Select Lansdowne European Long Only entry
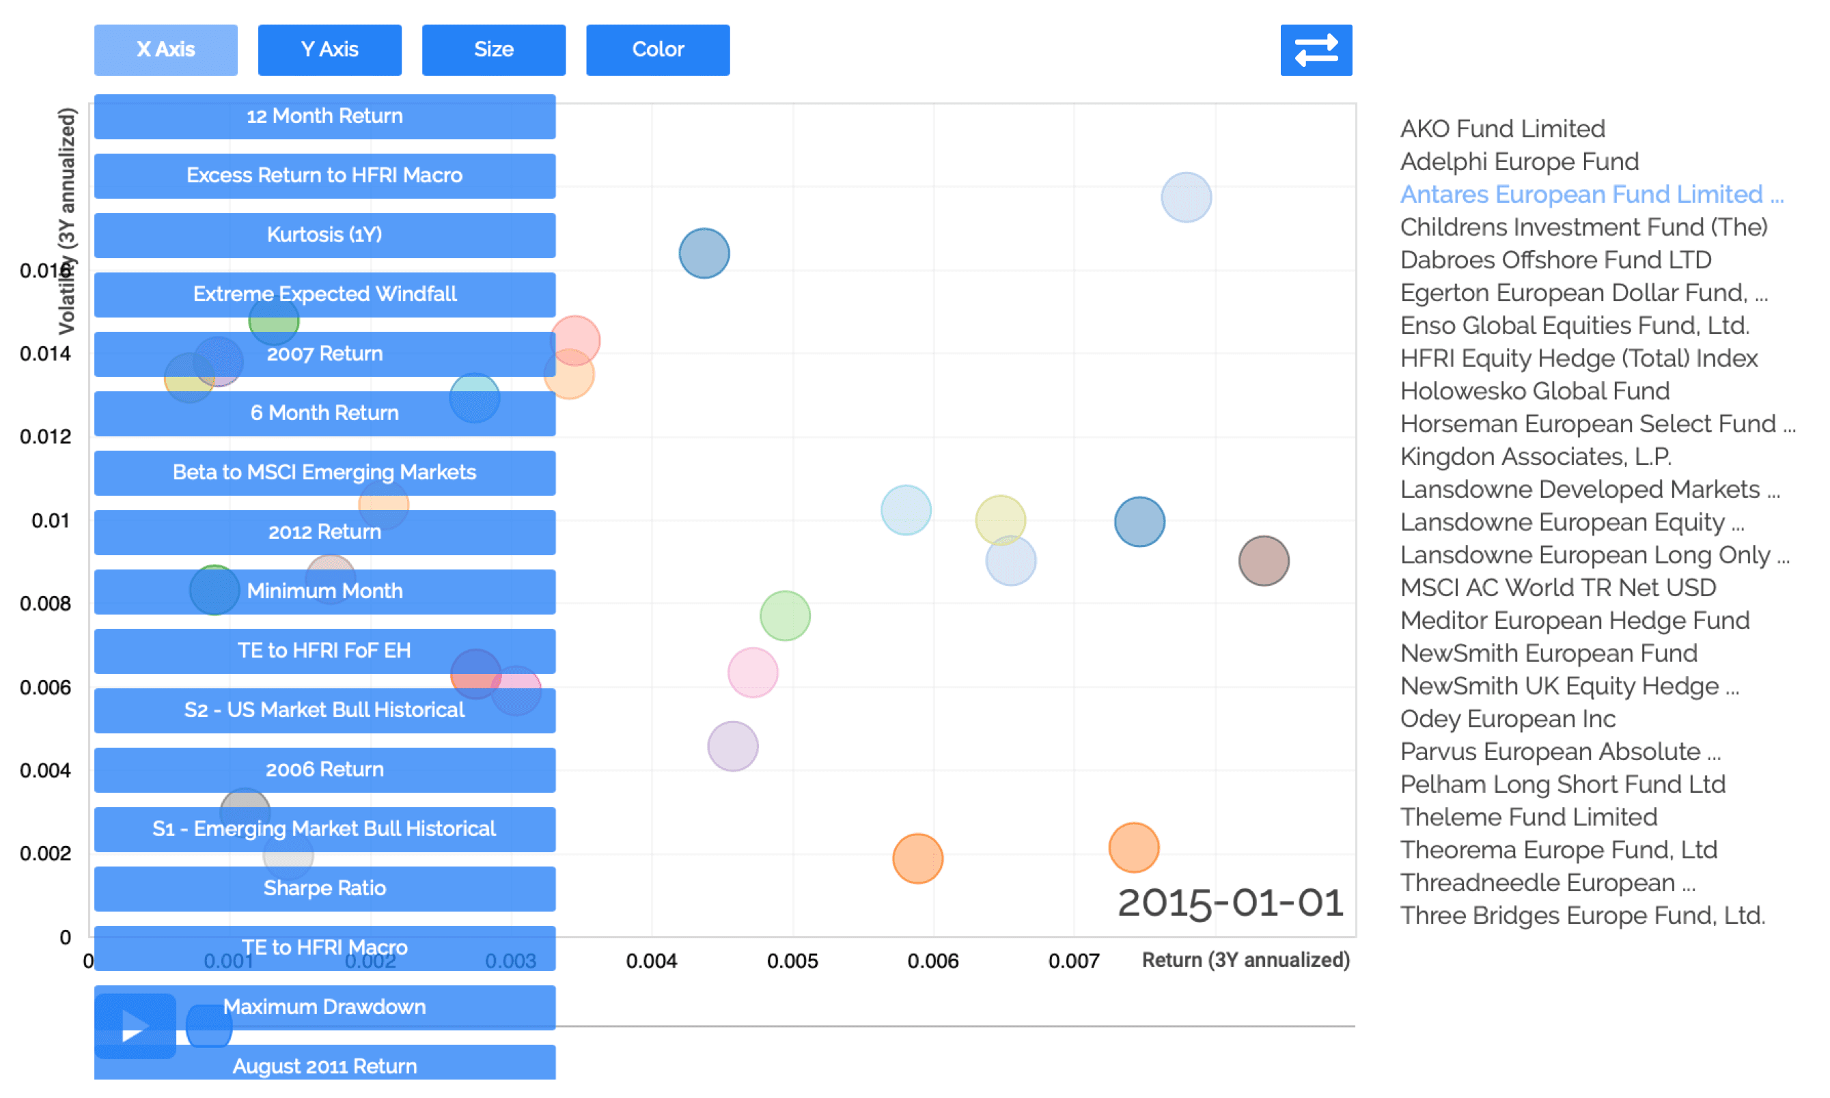1830x1098 pixels. point(1595,555)
